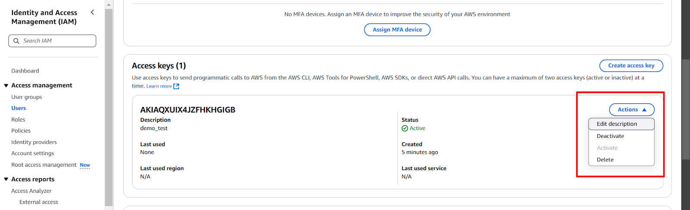Open the Dashboard page
Image resolution: width=690 pixels, height=210 pixels.
pyautogui.click(x=25, y=71)
